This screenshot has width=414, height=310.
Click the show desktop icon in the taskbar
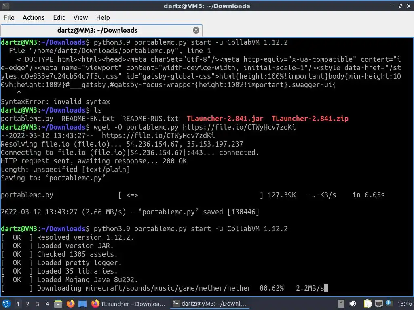[x=82, y=304]
